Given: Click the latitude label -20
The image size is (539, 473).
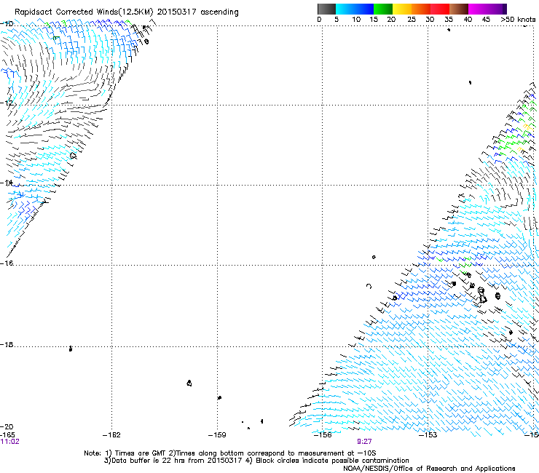Looking at the screenshot, I should click(7, 427).
